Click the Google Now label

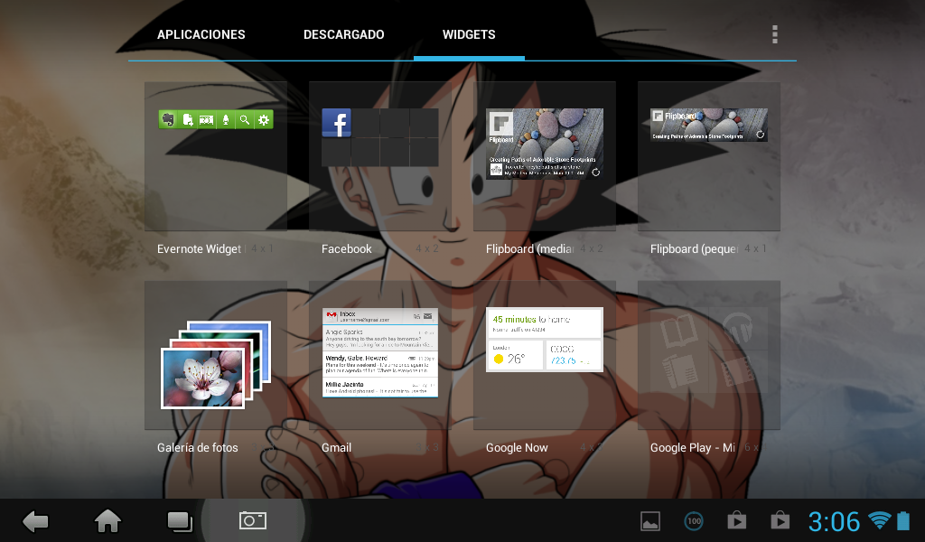point(517,448)
